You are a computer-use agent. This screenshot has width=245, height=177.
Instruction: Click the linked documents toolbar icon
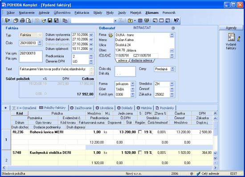coord(147,20)
